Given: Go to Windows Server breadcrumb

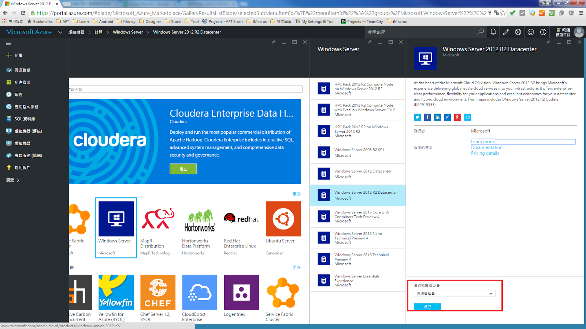Looking at the screenshot, I should (128, 32).
